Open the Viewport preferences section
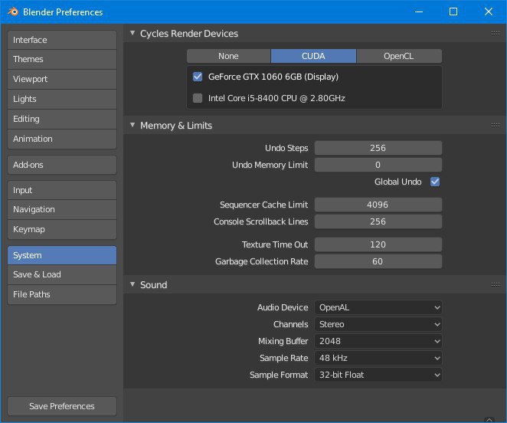This screenshot has height=423, width=507. 62,79
